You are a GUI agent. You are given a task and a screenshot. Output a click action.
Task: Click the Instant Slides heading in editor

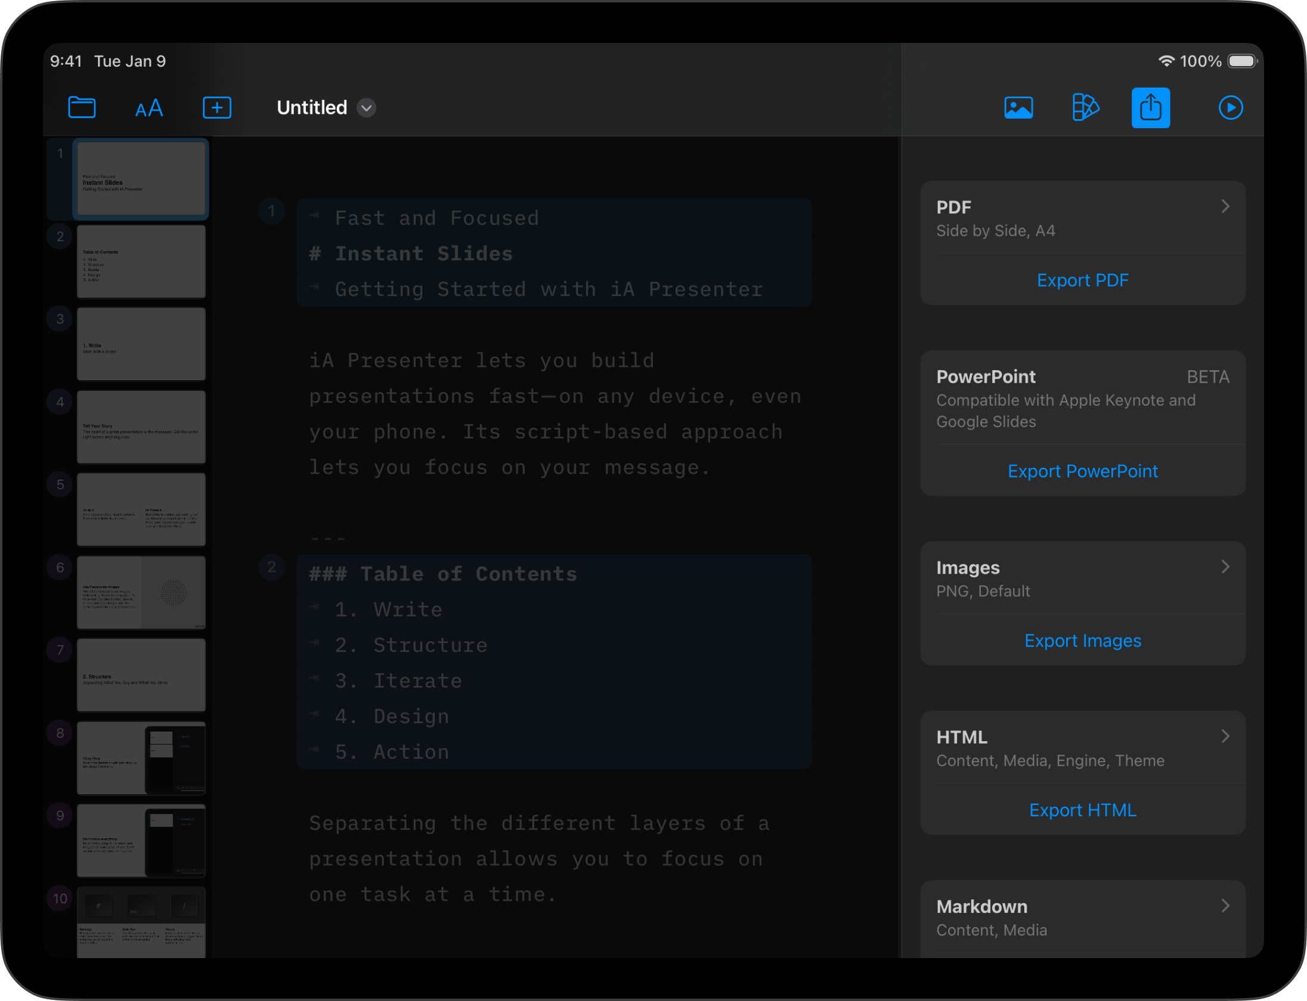point(423,254)
